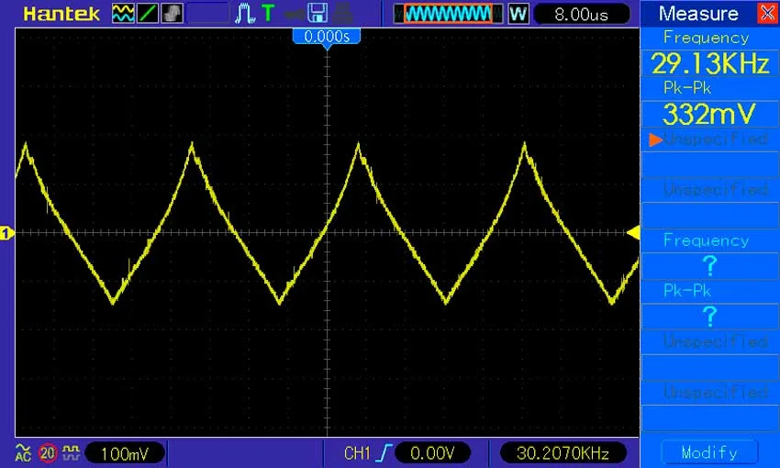Close the Measure panel with the red X

click(766, 13)
